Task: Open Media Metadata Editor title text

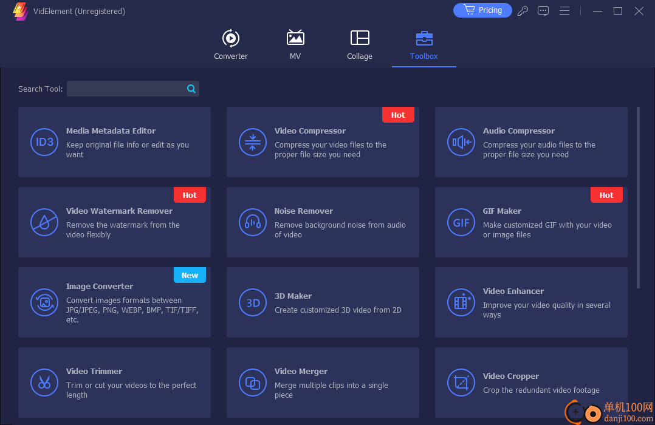Action: pyautogui.click(x=111, y=131)
